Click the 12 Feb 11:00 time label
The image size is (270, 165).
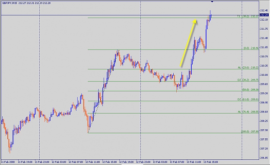click(x=92, y=162)
